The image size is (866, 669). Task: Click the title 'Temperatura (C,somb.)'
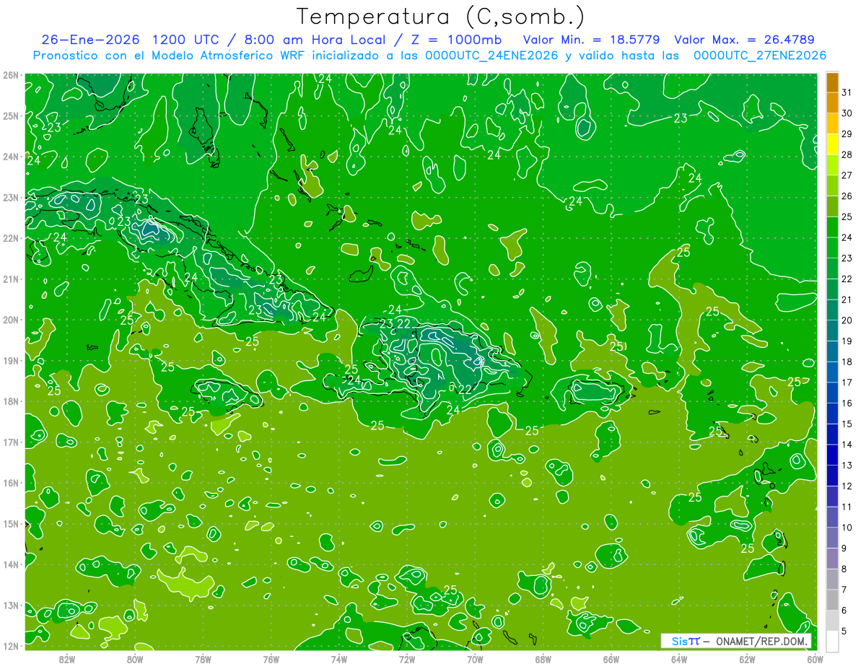[x=442, y=17]
